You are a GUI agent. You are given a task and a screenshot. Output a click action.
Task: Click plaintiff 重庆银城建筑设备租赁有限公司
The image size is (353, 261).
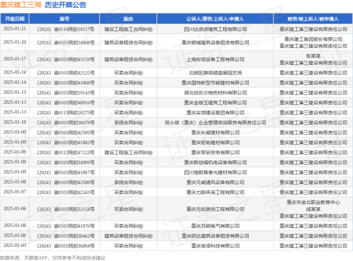click(x=215, y=43)
